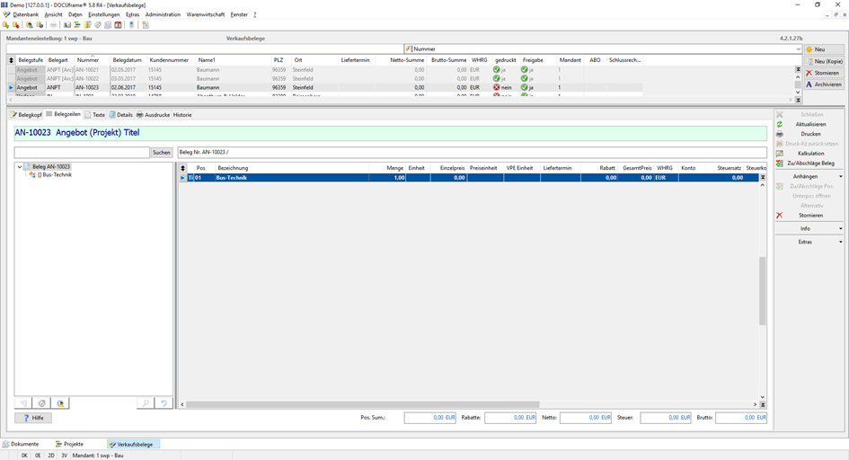Click the Bus-Technik tree item
This screenshot has height=460, width=849.
tap(57, 175)
